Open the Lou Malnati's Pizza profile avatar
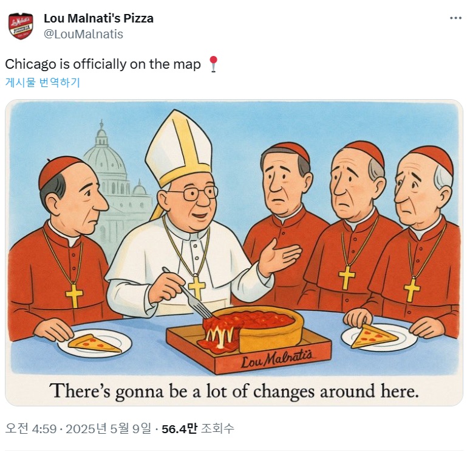Image resolution: width=473 pixels, height=452 pixels. click(21, 26)
